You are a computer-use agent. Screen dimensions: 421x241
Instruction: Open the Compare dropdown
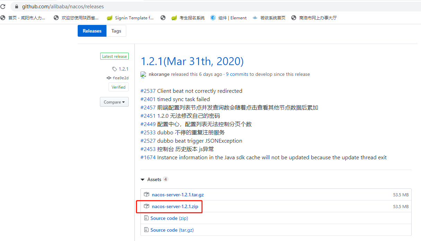pyautogui.click(x=114, y=102)
